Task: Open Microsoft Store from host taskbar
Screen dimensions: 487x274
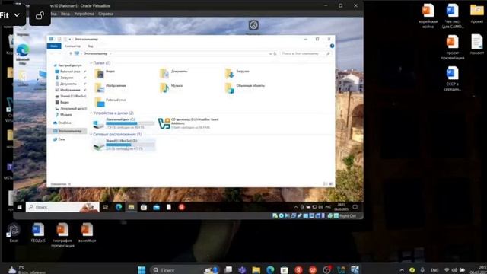Action: click(x=284, y=269)
